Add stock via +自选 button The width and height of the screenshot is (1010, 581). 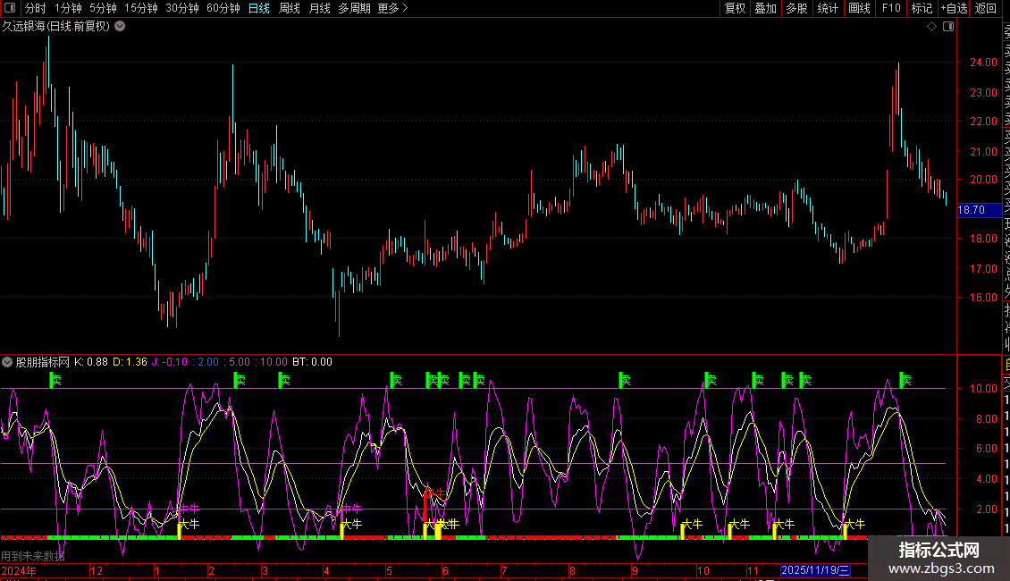pyautogui.click(x=953, y=9)
